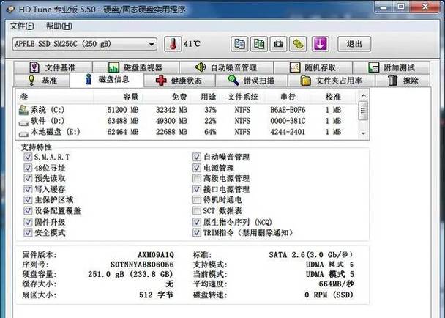This screenshot has height=318, width=445.
Task: Open the 帮助(H) menu
Action: (59, 26)
